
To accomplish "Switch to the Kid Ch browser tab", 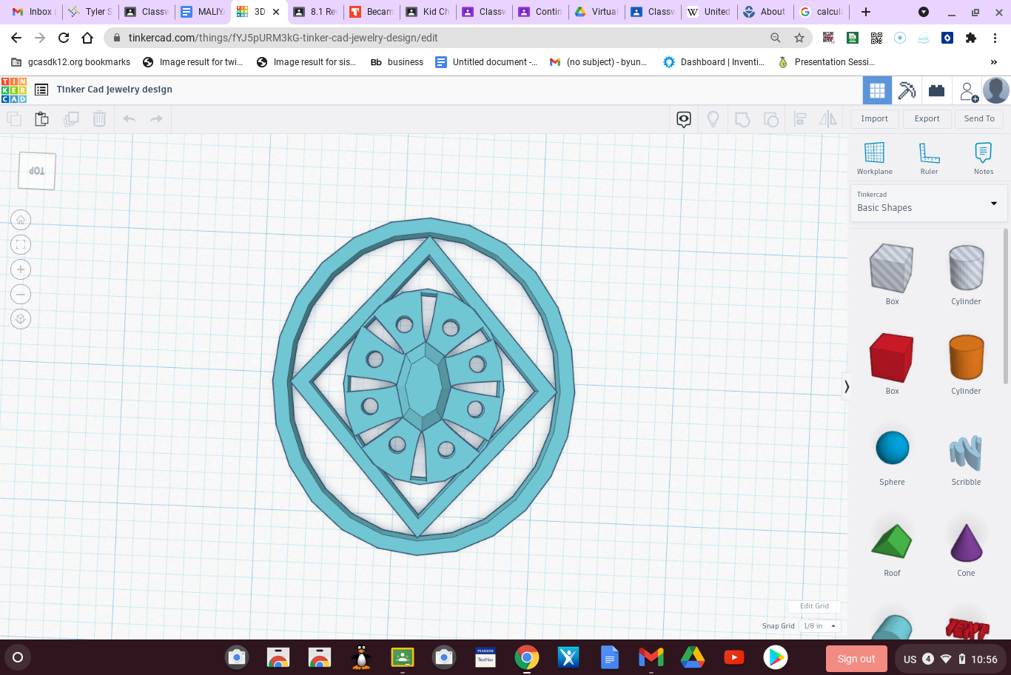I will click(x=429, y=12).
